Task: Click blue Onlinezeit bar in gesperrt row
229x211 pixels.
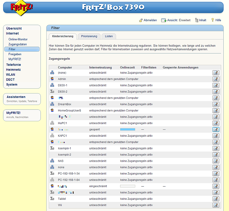Action: 127,129
